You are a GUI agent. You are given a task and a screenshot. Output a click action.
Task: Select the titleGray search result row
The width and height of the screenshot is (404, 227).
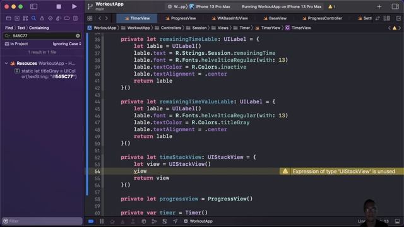point(46,74)
